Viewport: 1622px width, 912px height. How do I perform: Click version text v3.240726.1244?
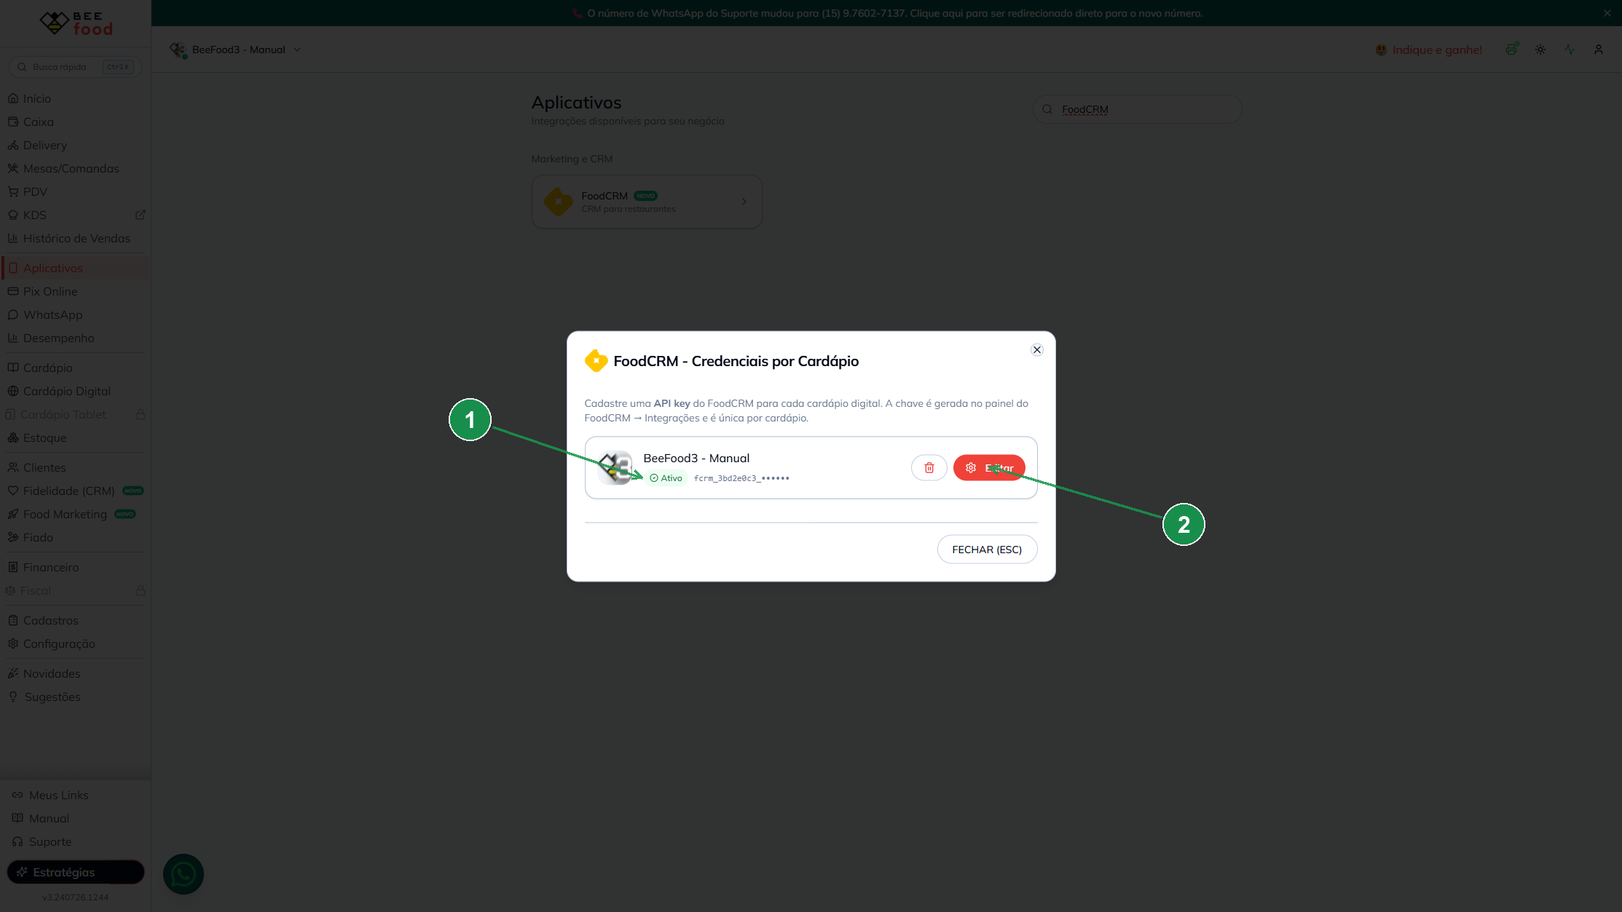(75, 897)
